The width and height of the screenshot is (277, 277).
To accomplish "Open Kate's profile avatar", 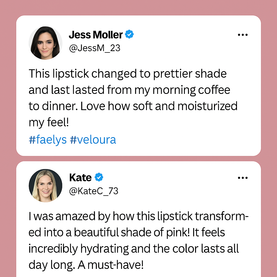I will point(45,186).
